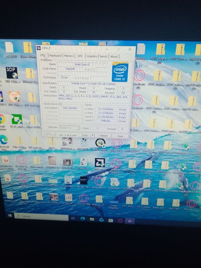Open Task View from the taskbar
This screenshot has width=201, height=268.
pyautogui.click(x=73, y=218)
